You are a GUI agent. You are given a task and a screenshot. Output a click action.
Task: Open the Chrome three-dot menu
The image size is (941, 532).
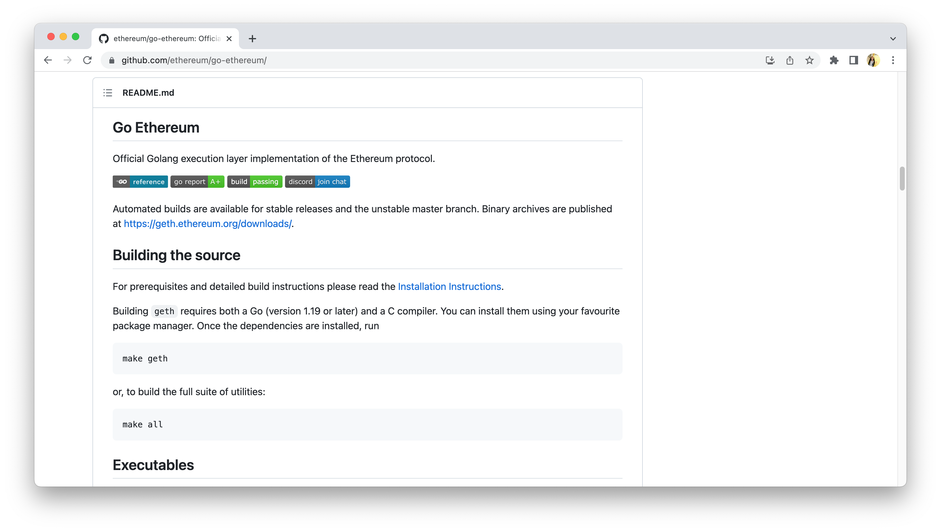[x=893, y=60]
